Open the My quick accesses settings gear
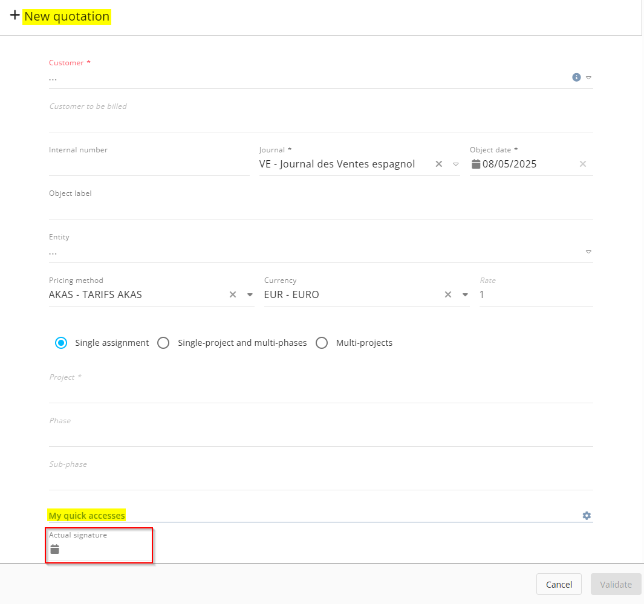This screenshot has width=644, height=604. pyautogui.click(x=587, y=516)
